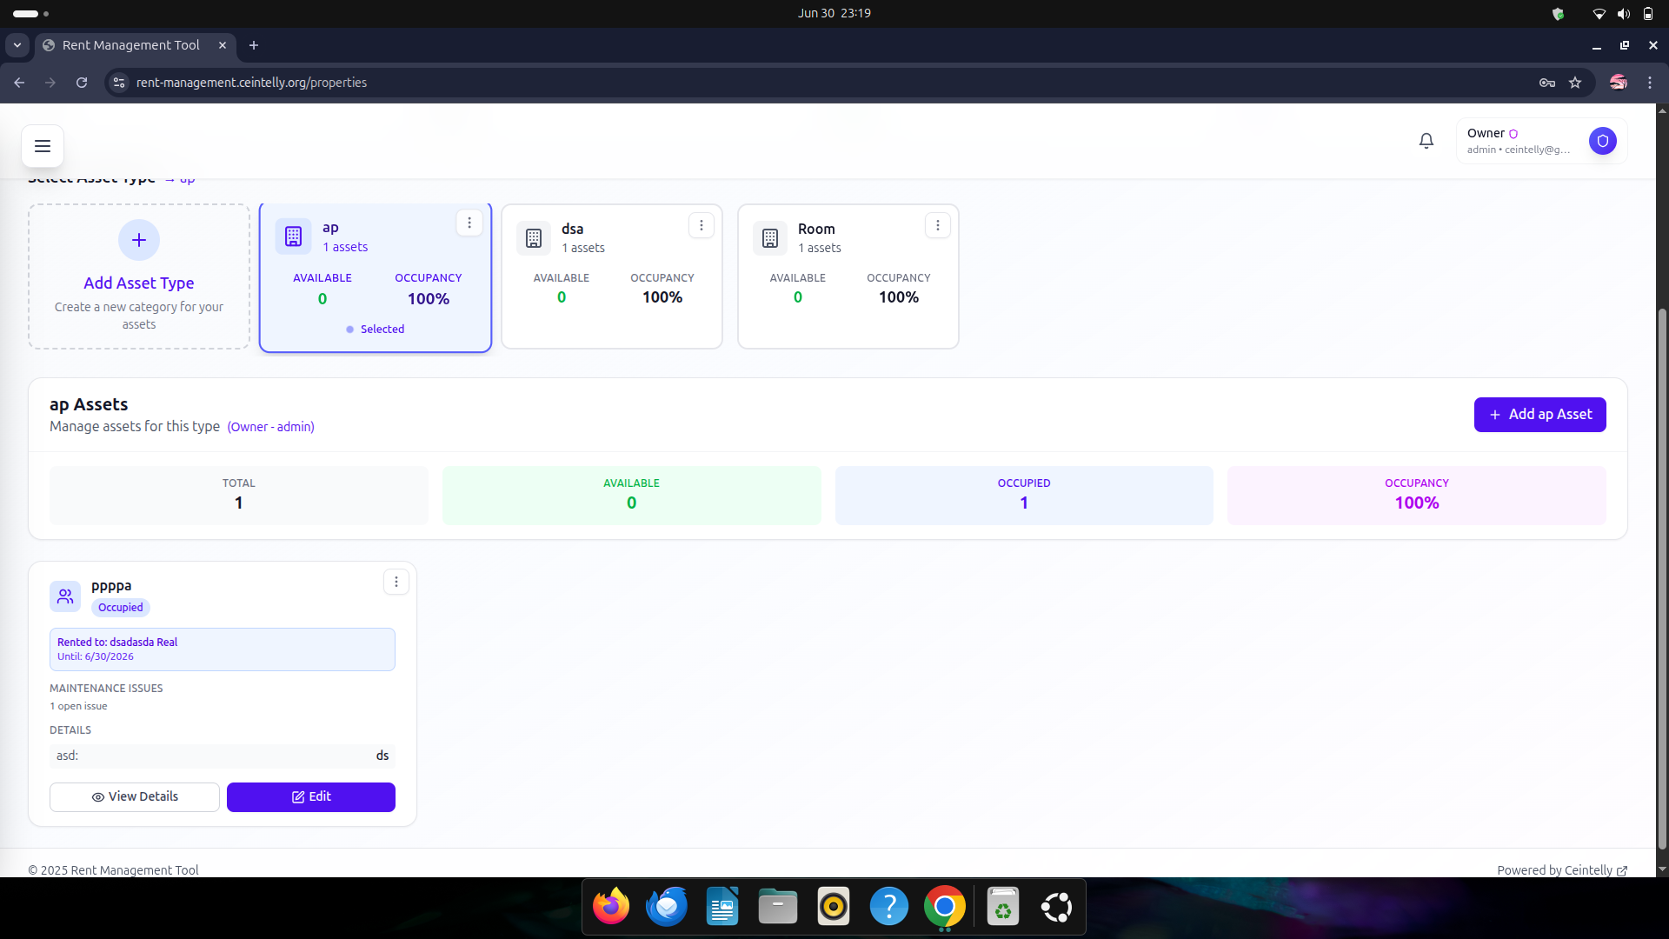1669x939 pixels.
Task: Click the notifications bell icon
Action: 1426,141
